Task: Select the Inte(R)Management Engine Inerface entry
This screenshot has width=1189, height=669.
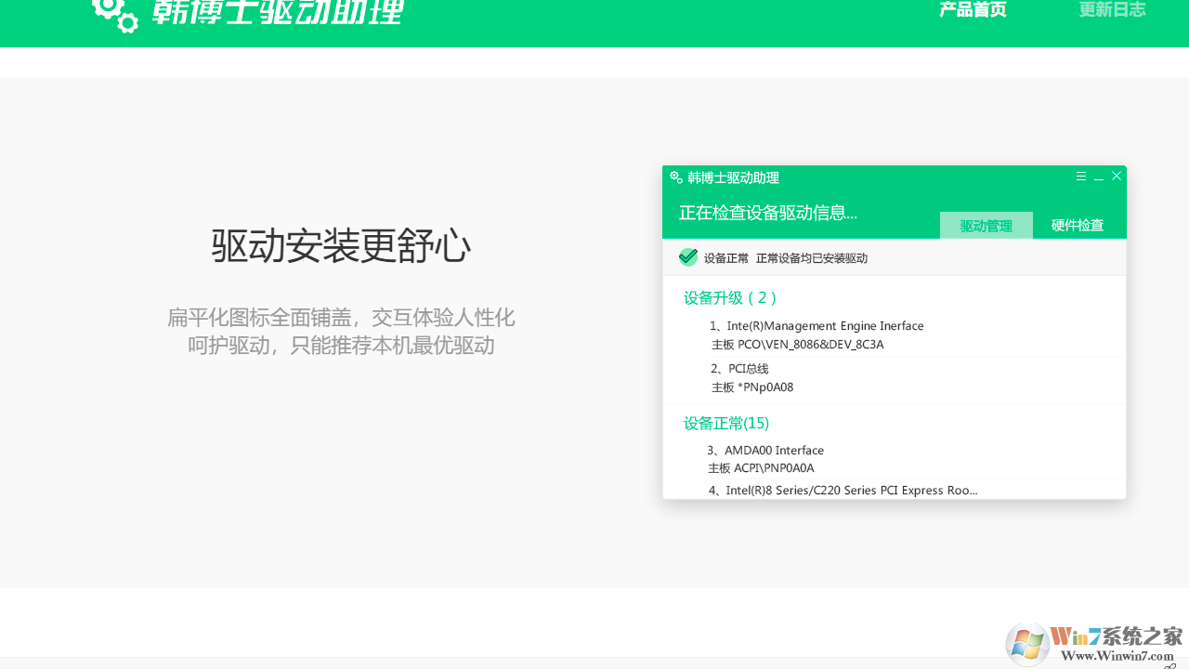Action: (x=817, y=326)
